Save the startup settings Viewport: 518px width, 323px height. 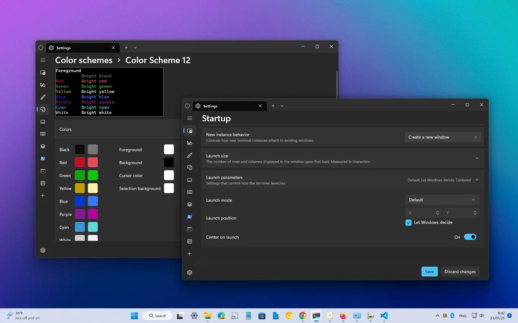[429, 272]
